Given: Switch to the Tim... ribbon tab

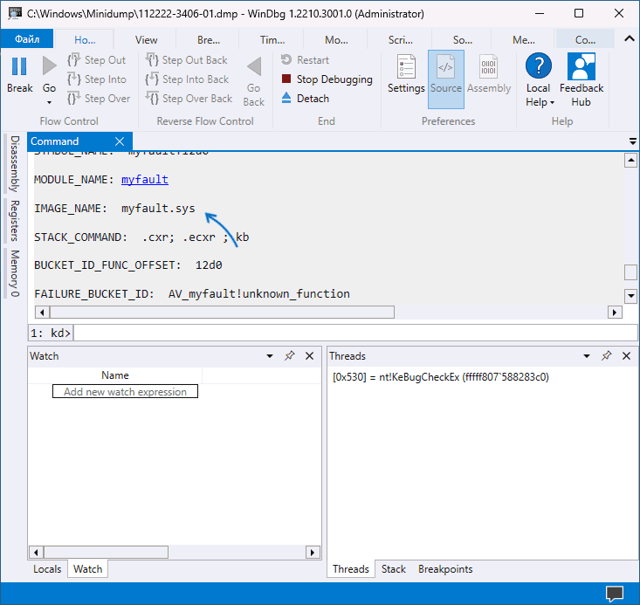Looking at the screenshot, I should pyautogui.click(x=272, y=39).
